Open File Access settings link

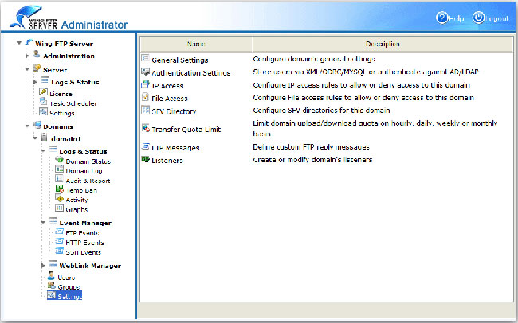(x=170, y=99)
